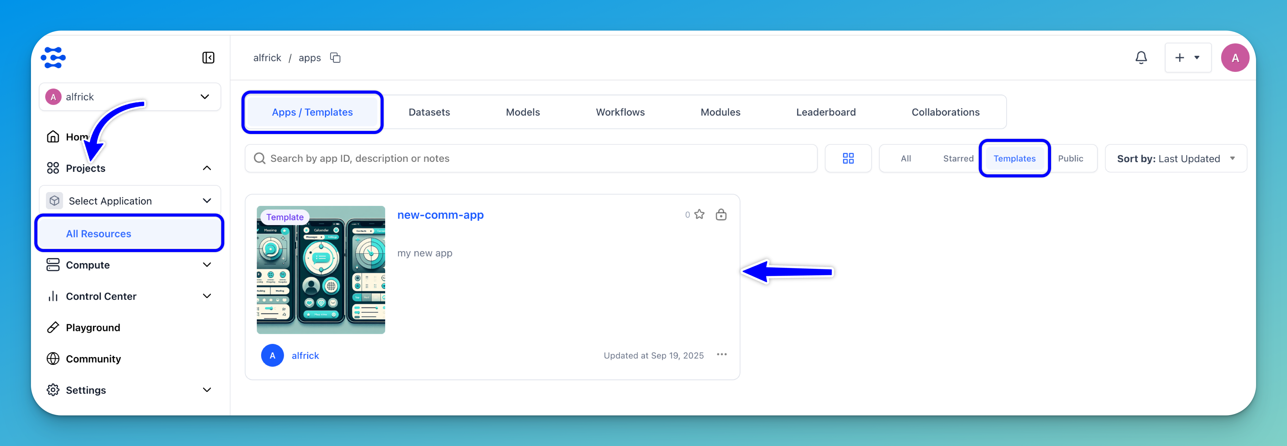Collapse the sidebar with the panel icon
1287x446 pixels.
[208, 58]
